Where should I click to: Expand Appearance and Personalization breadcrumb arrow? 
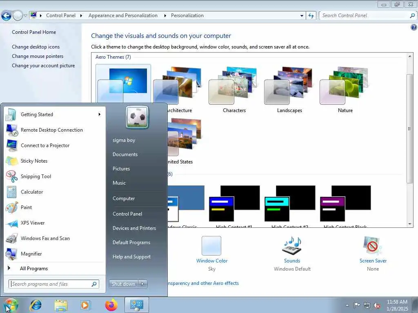tap(165, 15)
